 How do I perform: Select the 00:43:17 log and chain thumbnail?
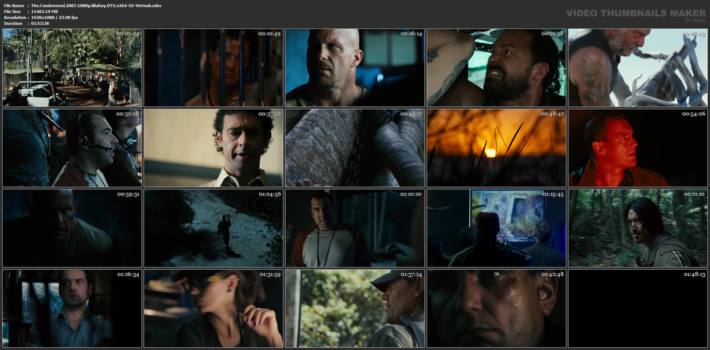point(355,148)
